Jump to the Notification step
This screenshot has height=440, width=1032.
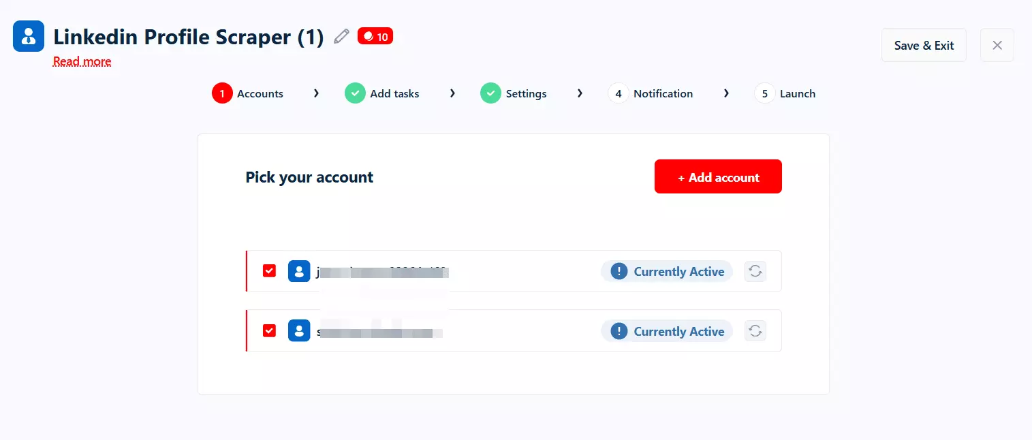pyautogui.click(x=651, y=93)
